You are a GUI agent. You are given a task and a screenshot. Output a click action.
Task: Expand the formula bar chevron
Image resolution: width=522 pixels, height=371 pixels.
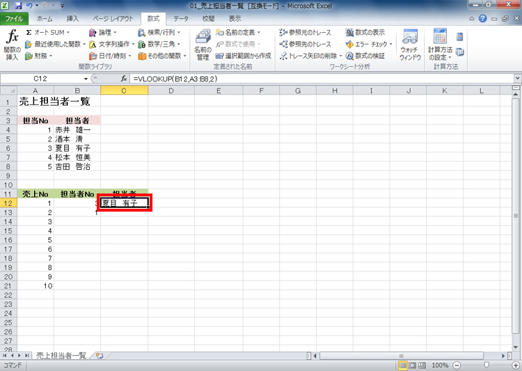coord(518,79)
